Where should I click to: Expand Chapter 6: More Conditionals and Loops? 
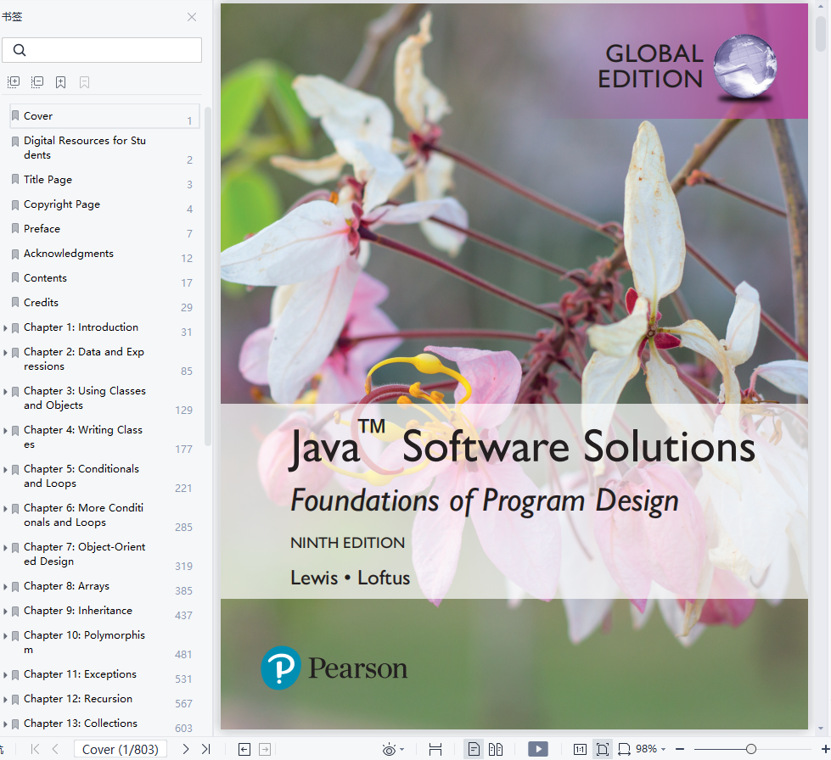pyautogui.click(x=5, y=508)
